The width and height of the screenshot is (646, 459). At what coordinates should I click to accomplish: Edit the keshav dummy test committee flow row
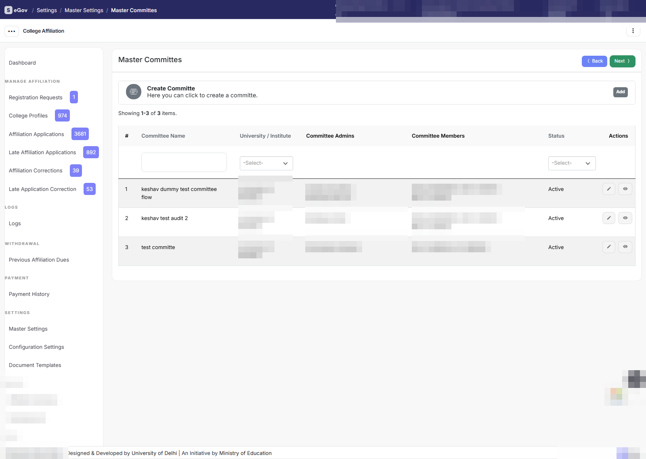coord(609,189)
